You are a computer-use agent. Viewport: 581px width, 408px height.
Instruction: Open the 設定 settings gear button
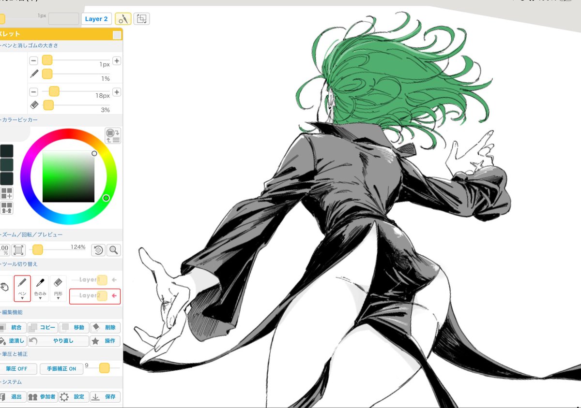(74, 397)
